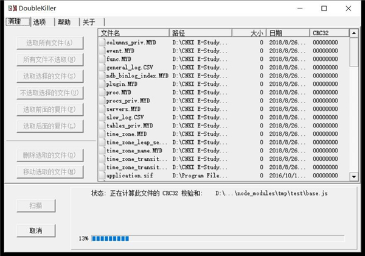Click the 扫描 scan button
Image resolution: width=365 pixels, height=256 pixels.
click(x=36, y=206)
